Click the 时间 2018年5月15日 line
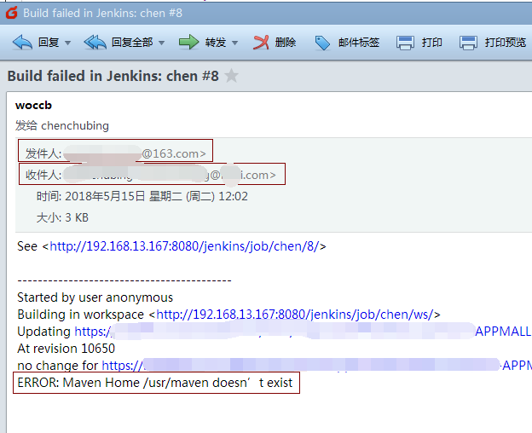532x433 pixels. coord(142,196)
